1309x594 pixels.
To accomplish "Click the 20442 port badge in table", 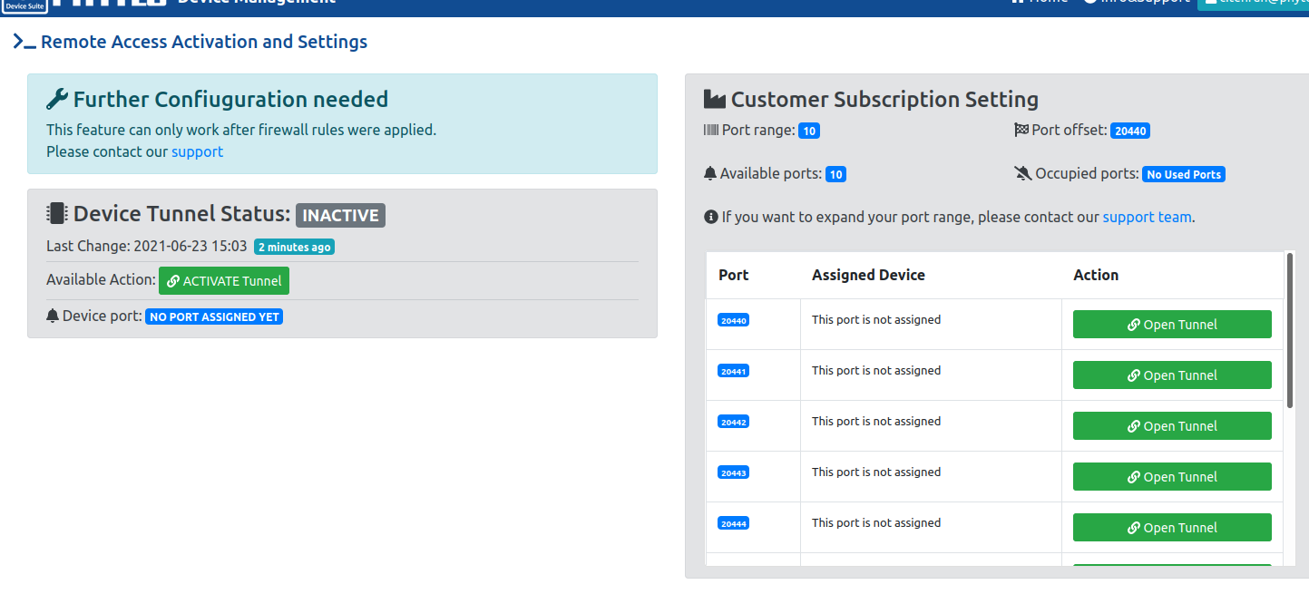I will click(x=733, y=422).
